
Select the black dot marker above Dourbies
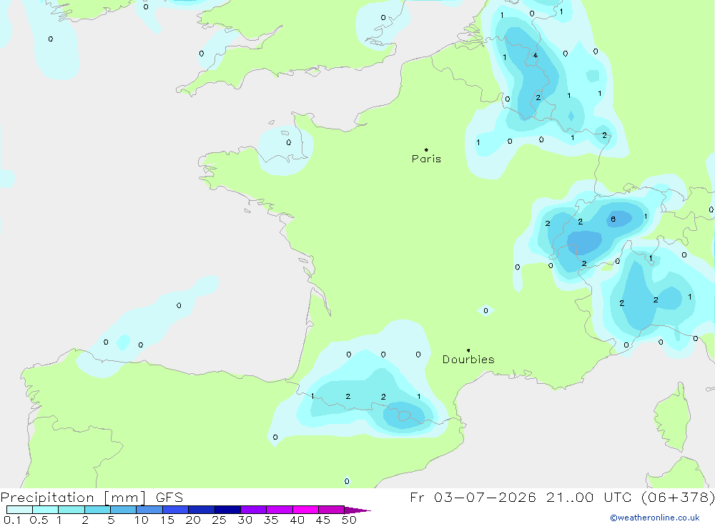(x=468, y=350)
